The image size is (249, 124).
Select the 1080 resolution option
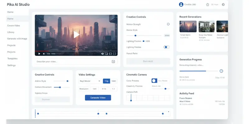click(x=114, y=81)
